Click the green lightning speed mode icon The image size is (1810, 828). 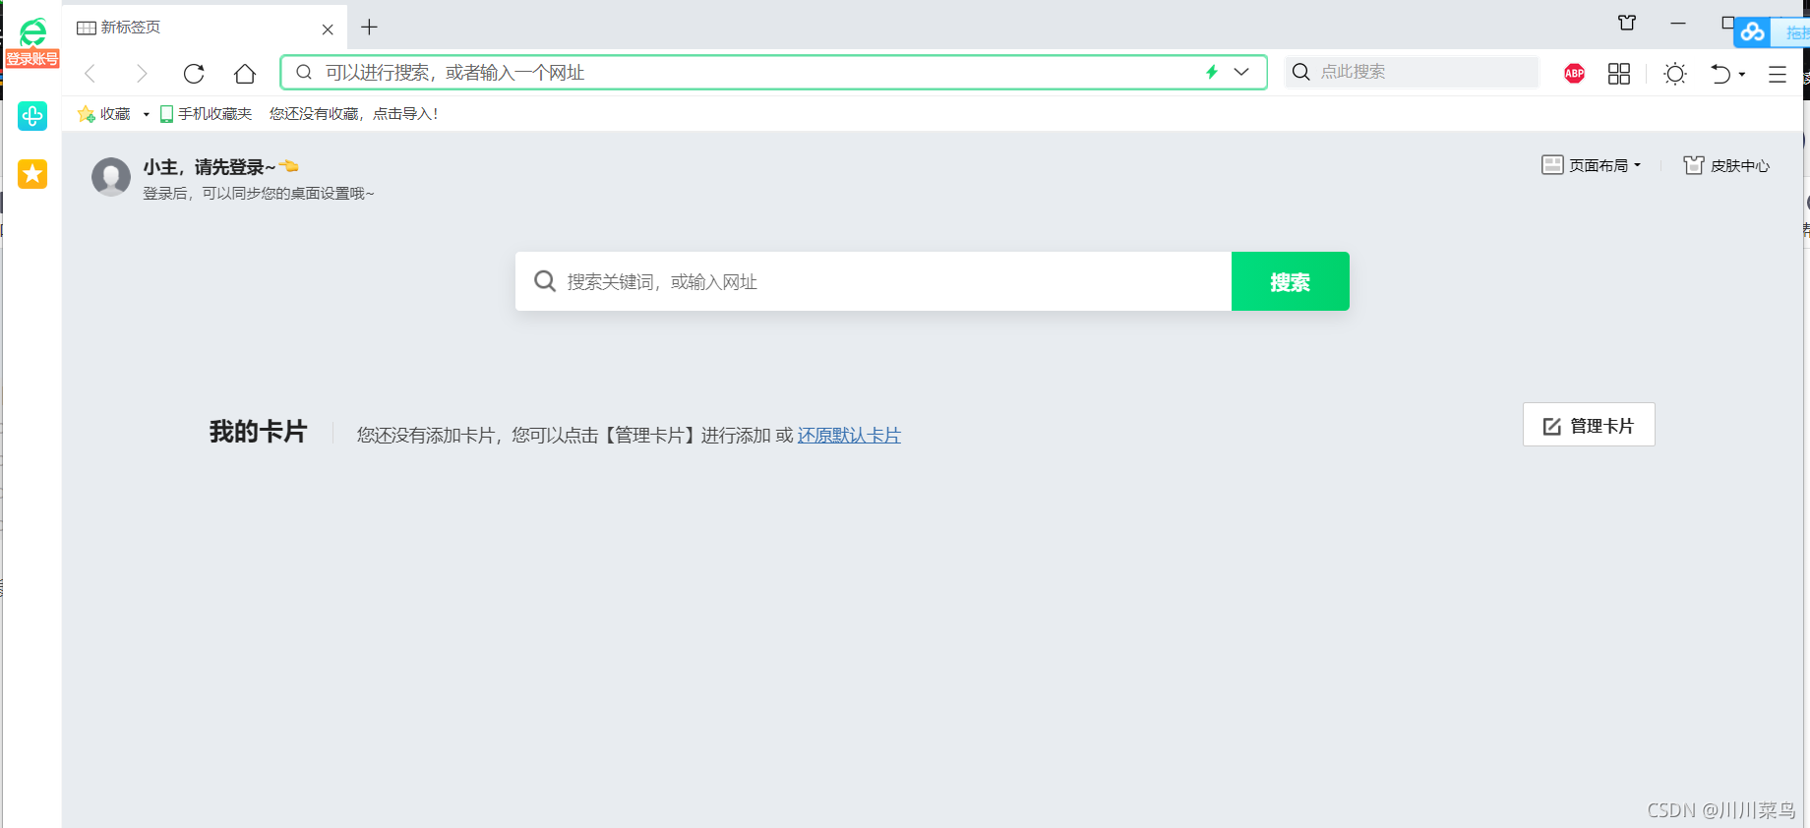click(1212, 72)
